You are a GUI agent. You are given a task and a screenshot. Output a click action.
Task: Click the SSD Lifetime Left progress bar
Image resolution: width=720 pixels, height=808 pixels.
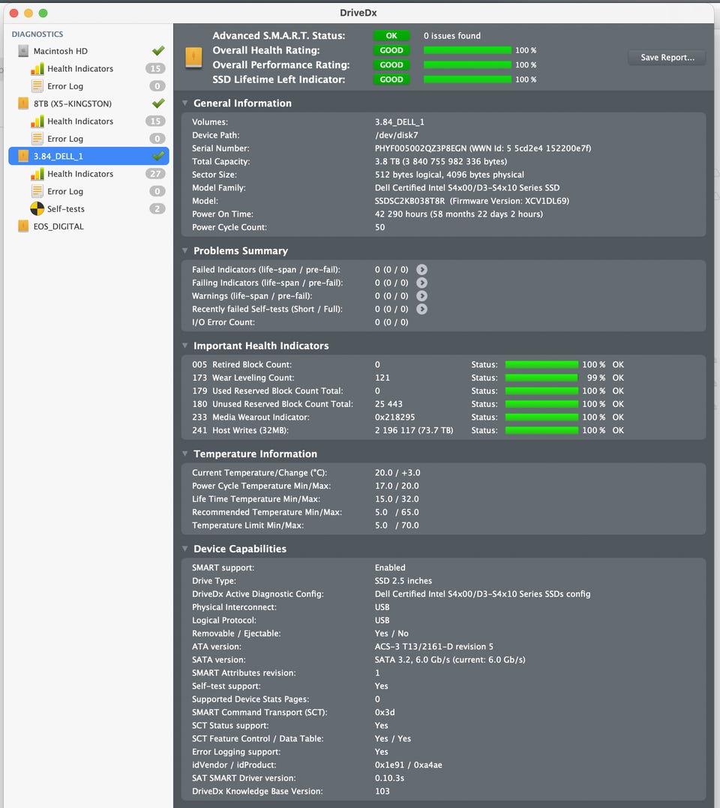point(467,79)
